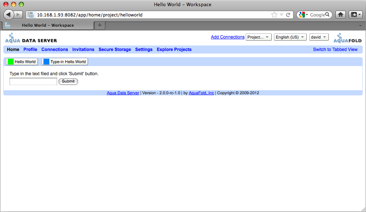Viewport: 366px width, 212px height.
Task: Click the yellow minimize window button
Action: coord(14,4)
